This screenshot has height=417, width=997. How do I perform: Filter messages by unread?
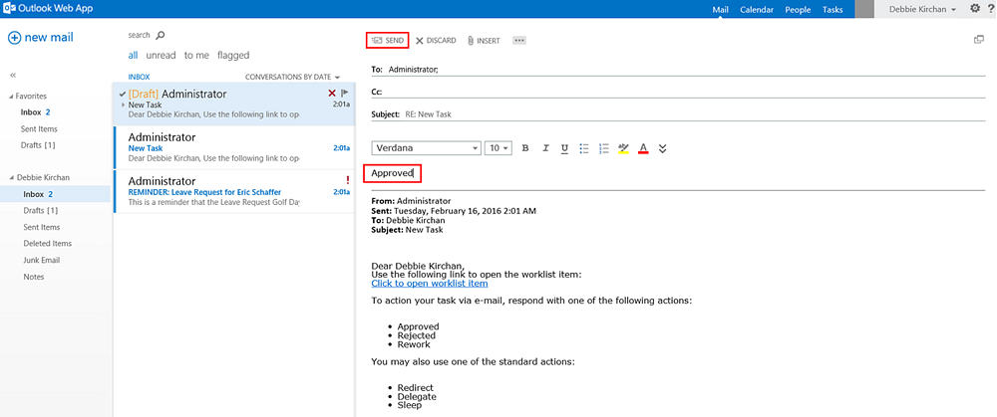(x=160, y=56)
